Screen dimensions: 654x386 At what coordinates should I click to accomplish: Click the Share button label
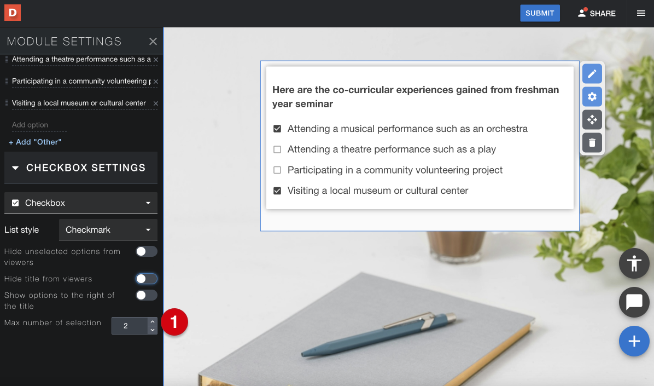pyautogui.click(x=603, y=13)
